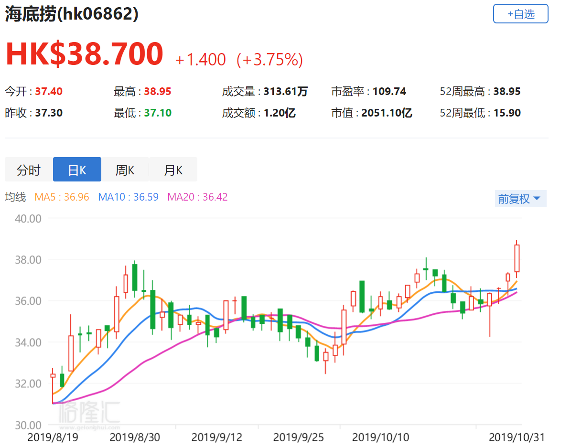Switch to the 分时 intraday tab

click(29, 170)
